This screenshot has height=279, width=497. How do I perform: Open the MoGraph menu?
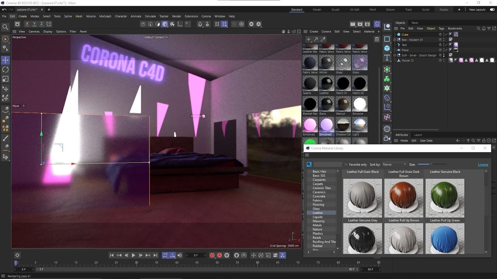[x=105, y=16]
